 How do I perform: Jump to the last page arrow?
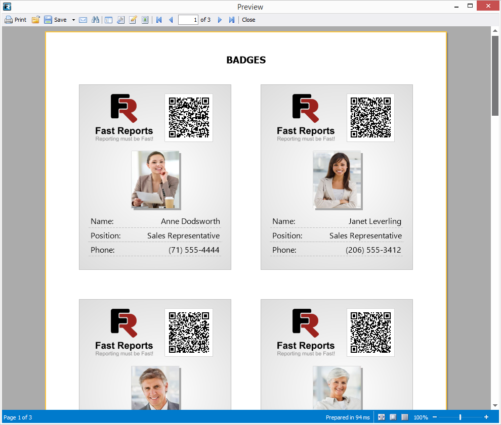click(231, 20)
